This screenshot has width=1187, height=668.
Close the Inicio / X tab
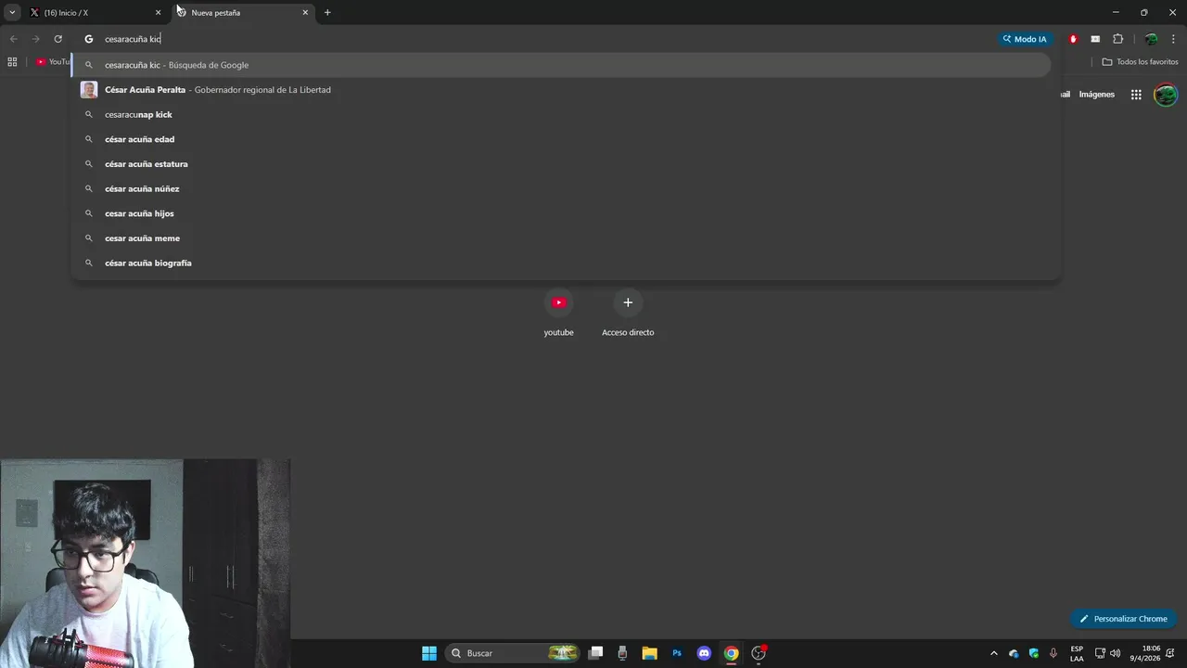point(158,13)
